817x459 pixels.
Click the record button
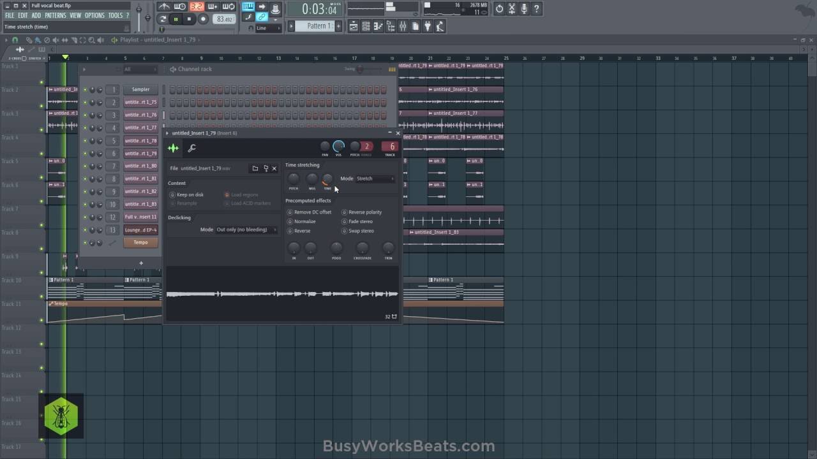203,20
